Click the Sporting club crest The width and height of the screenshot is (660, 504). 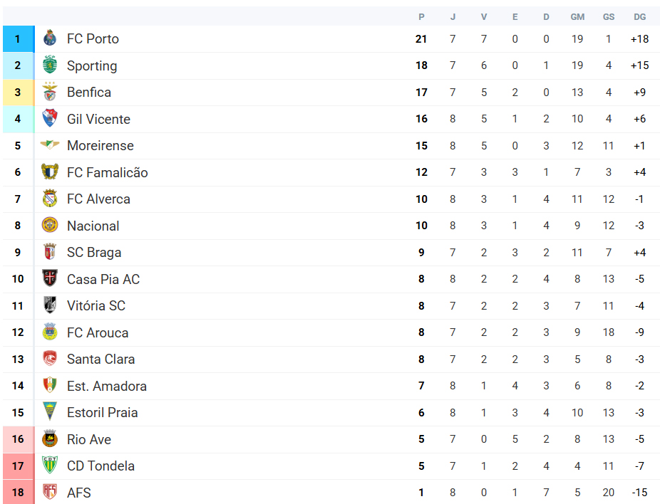(50, 65)
